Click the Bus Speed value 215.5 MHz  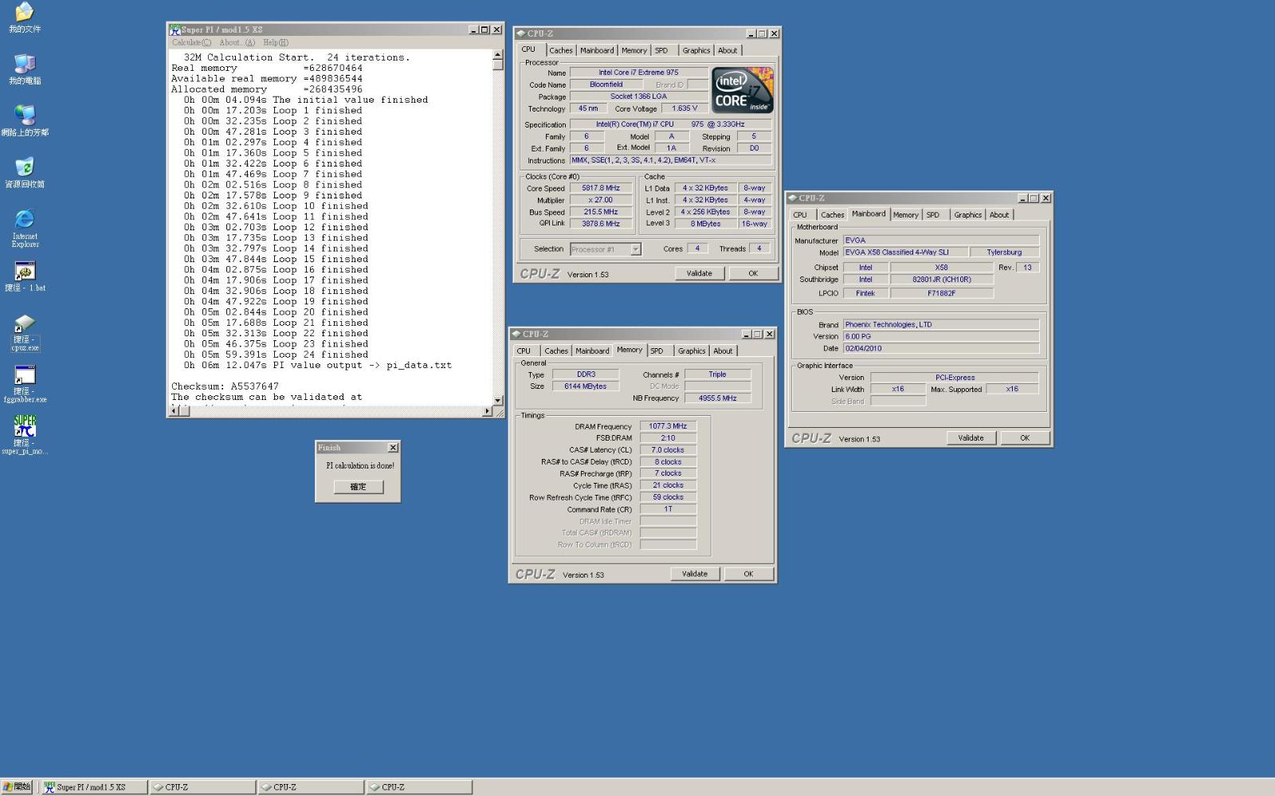pyautogui.click(x=601, y=212)
